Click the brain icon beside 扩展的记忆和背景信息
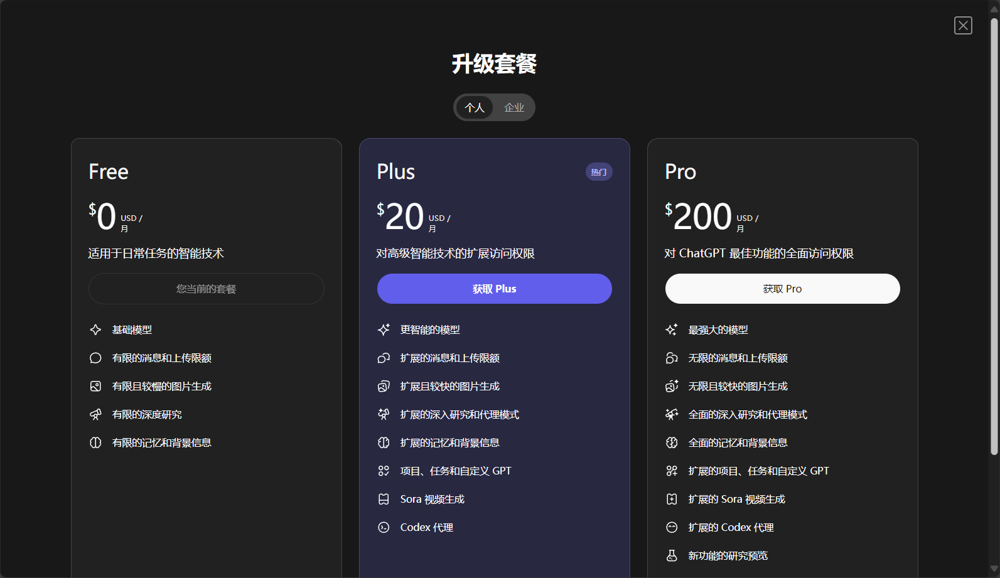1000x578 pixels. 384,442
